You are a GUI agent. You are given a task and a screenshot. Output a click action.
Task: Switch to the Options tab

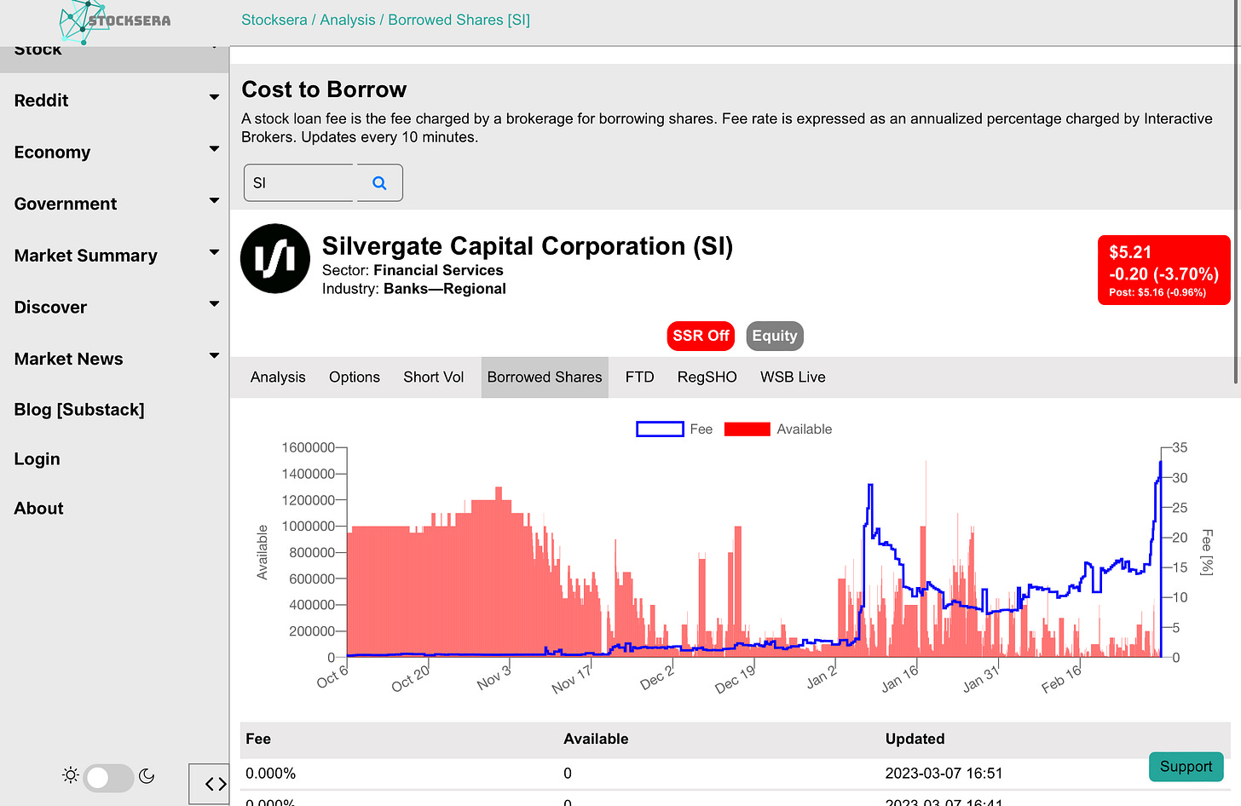pos(355,377)
